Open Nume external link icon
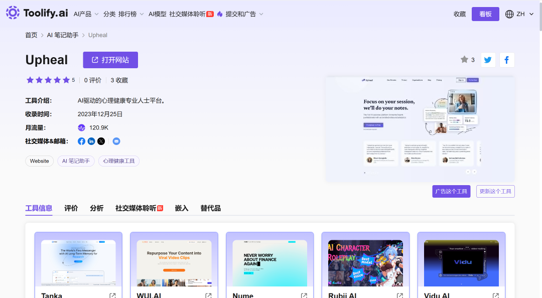 click(304, 295)
